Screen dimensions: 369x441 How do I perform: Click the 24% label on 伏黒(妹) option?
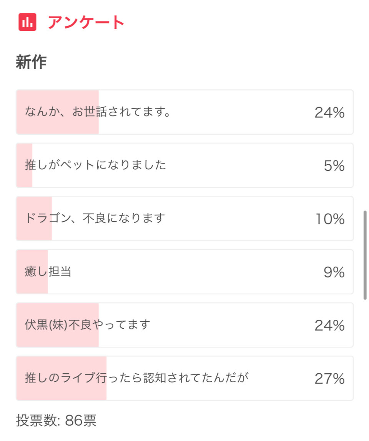coord(329,326)
